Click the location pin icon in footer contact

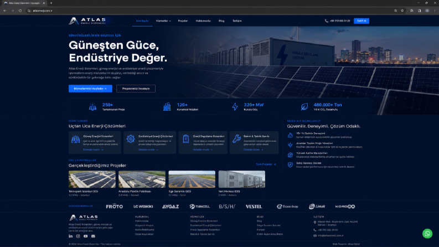click(314, 223)
